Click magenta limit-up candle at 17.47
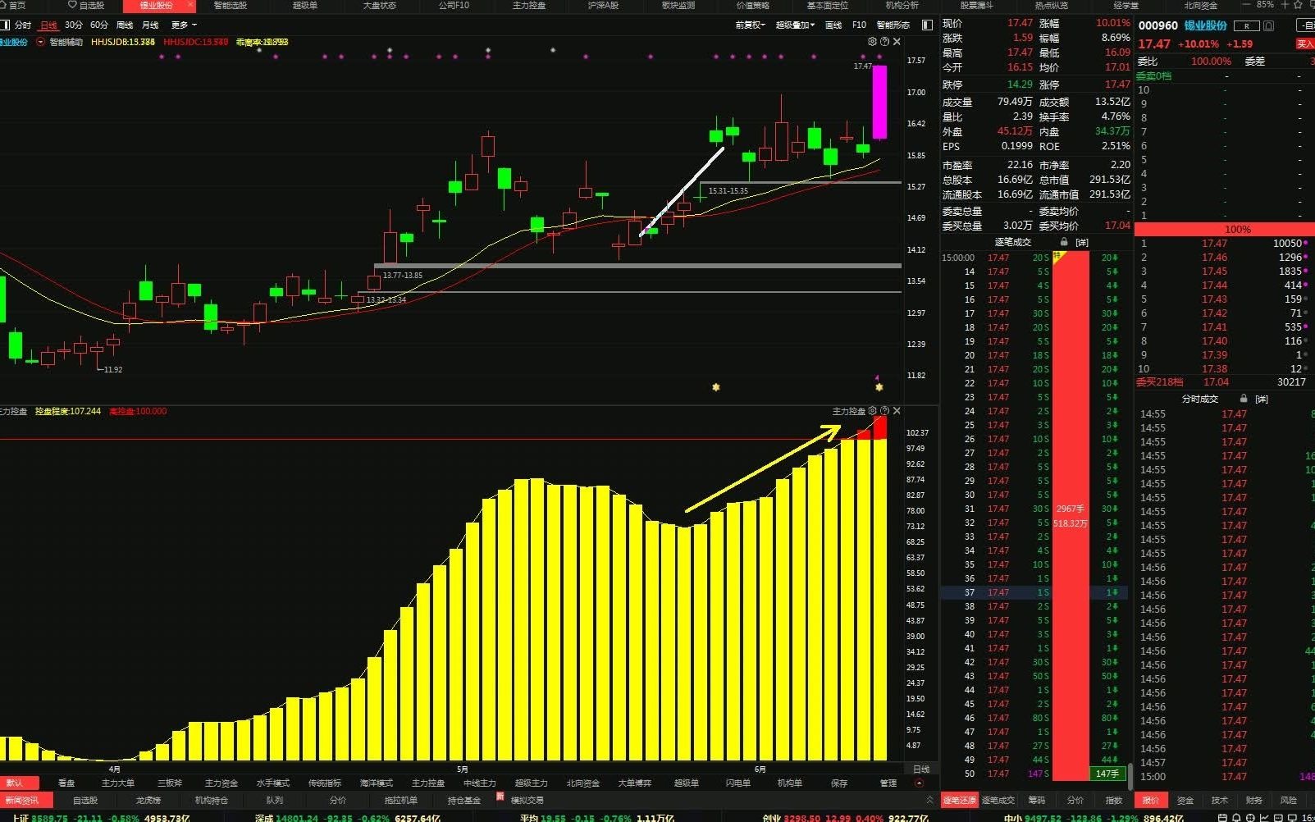Viewport: 1315px width, 822px height. 879,103
